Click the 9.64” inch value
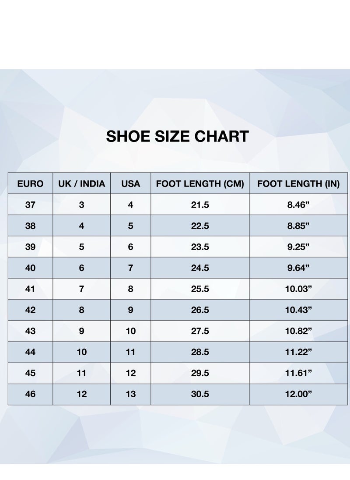The height and width of the screenshot is (480, 350). (x=298, y=268)
